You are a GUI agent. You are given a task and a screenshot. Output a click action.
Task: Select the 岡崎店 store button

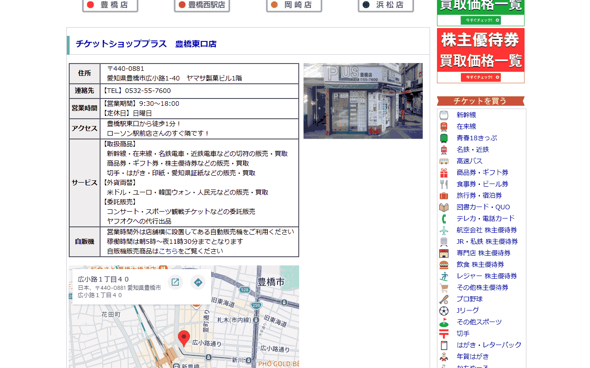point(294,6)
